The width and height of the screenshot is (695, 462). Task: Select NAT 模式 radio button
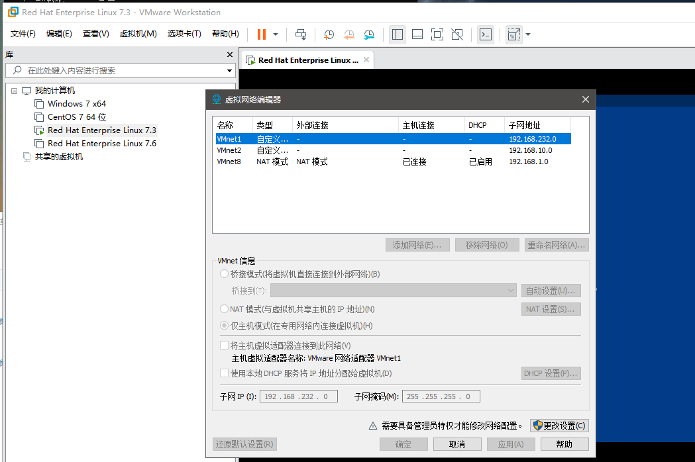pos(225,308)
